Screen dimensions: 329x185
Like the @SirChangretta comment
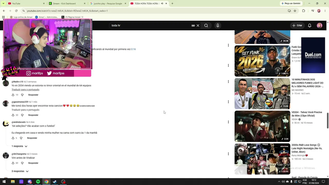13,163
